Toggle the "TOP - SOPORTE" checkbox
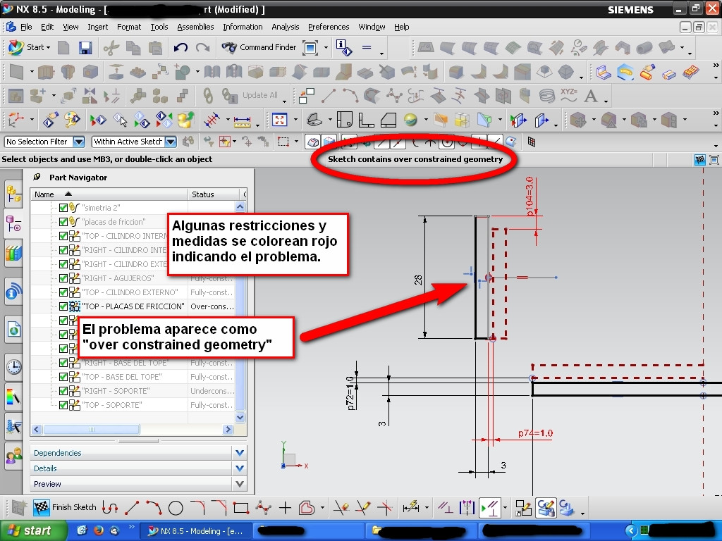 (x=63, y=405)
